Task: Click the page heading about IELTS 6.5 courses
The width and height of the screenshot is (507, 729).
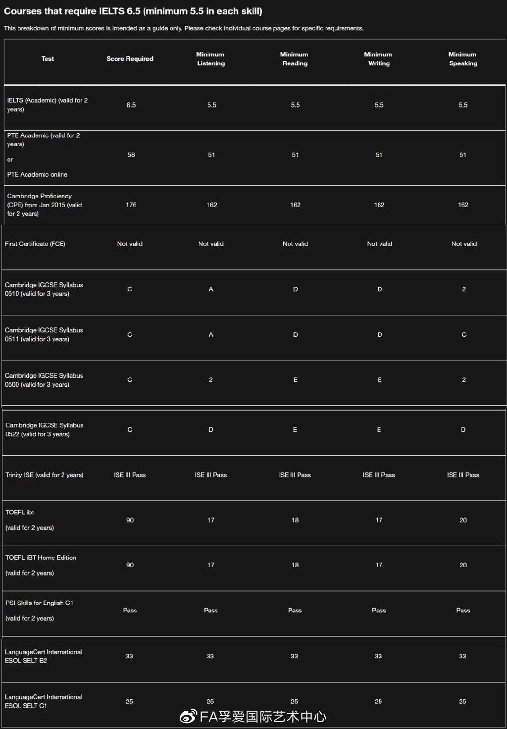Action: pyautogui.click(x=133, y=11)
